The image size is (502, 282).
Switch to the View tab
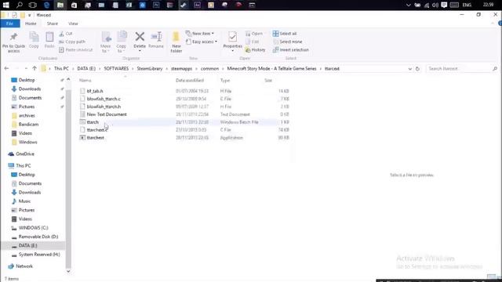click(x=73, y=23)
